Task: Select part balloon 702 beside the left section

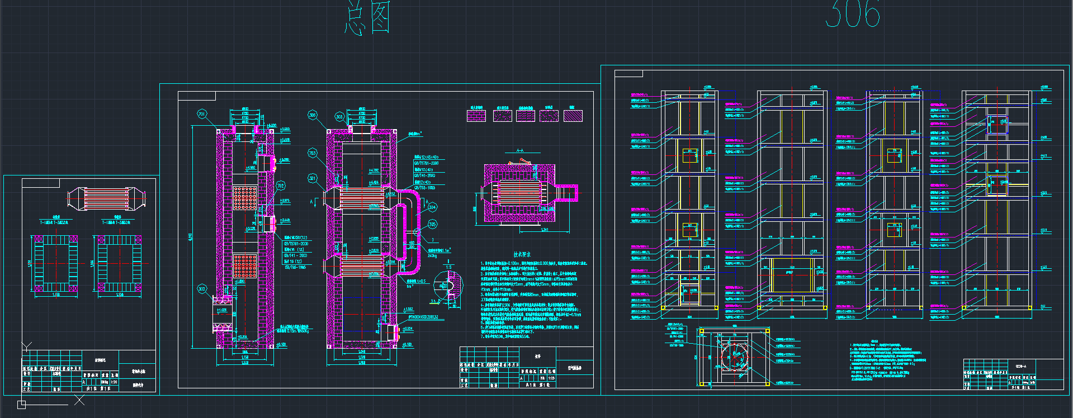Action: coord(280,186)
